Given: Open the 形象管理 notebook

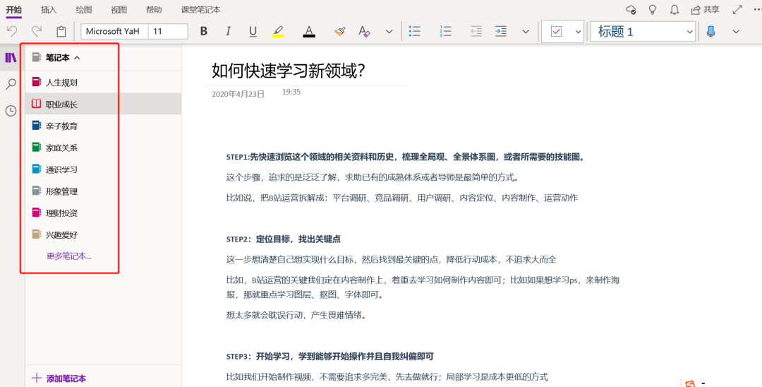Looking at the screenshot, I should coord(103,191).
